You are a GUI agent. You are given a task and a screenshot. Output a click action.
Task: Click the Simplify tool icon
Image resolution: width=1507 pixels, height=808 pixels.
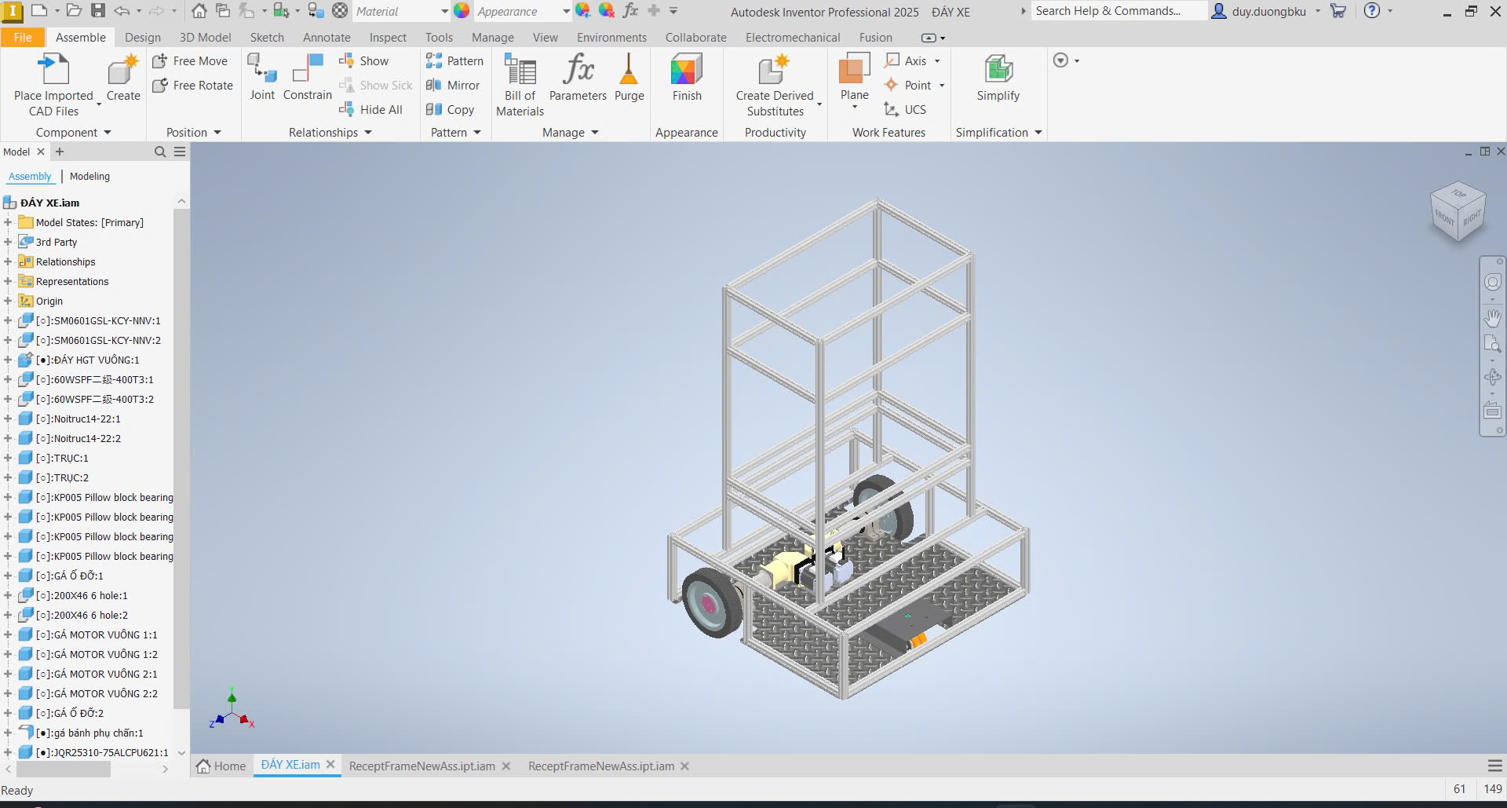(x=998, y=70)
